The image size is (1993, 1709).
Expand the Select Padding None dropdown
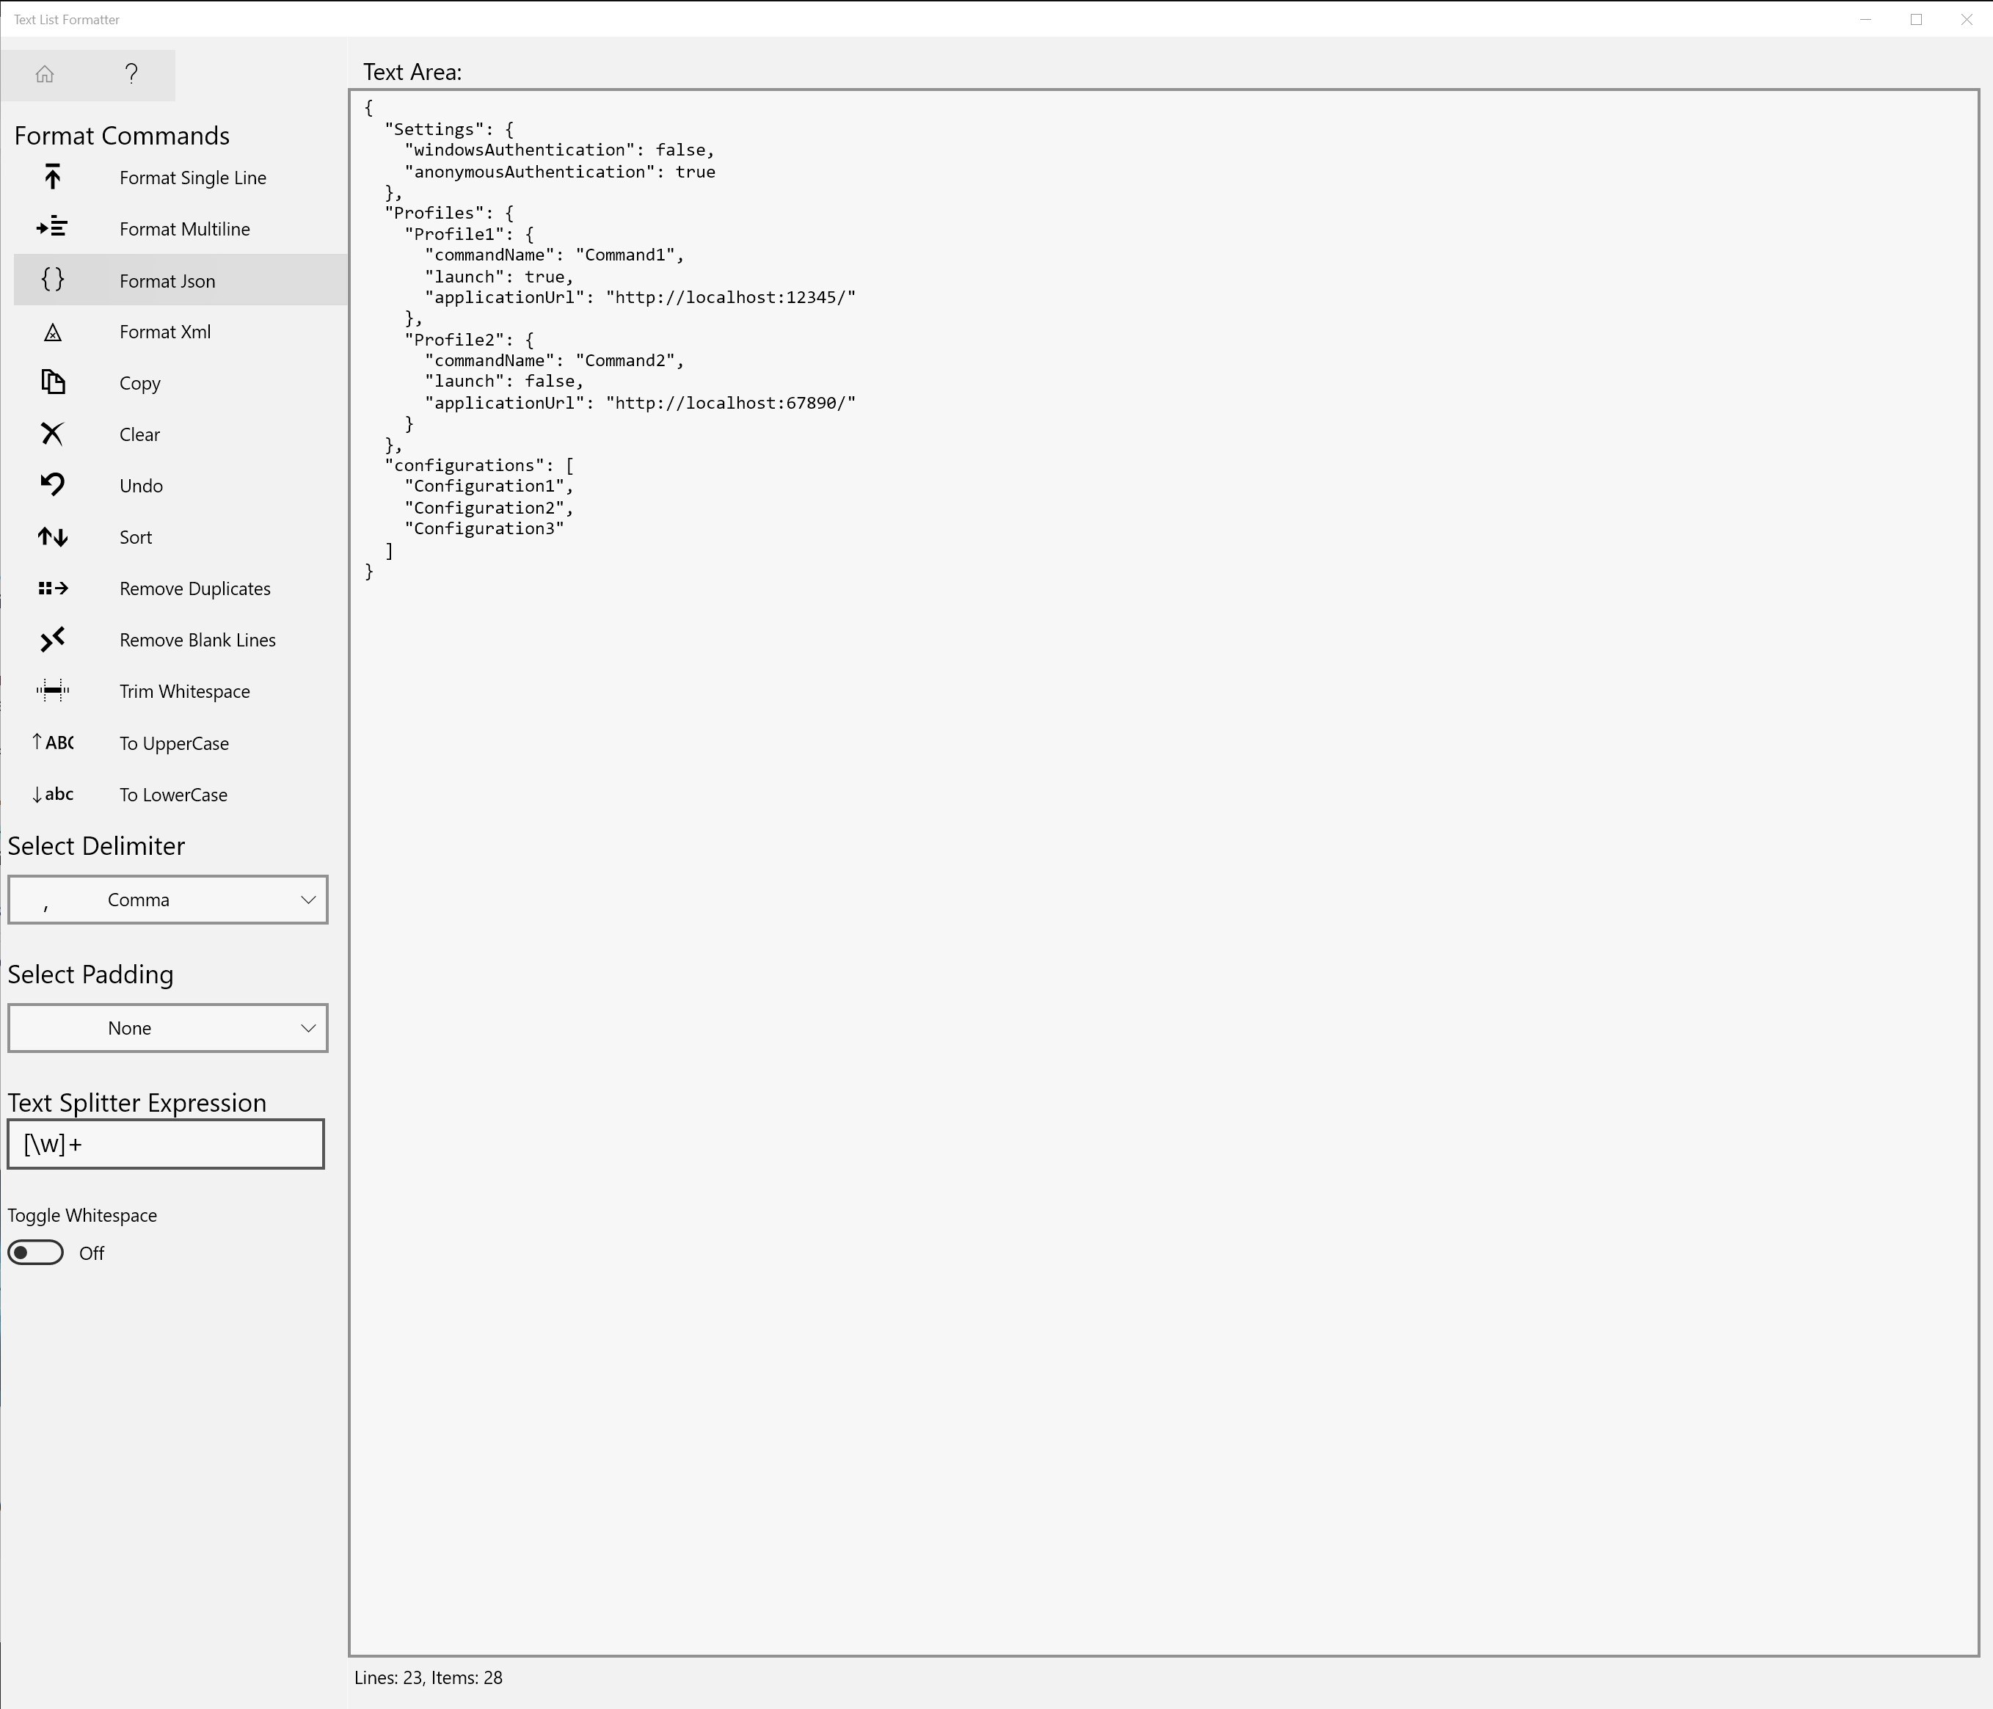coord(167,1029)
